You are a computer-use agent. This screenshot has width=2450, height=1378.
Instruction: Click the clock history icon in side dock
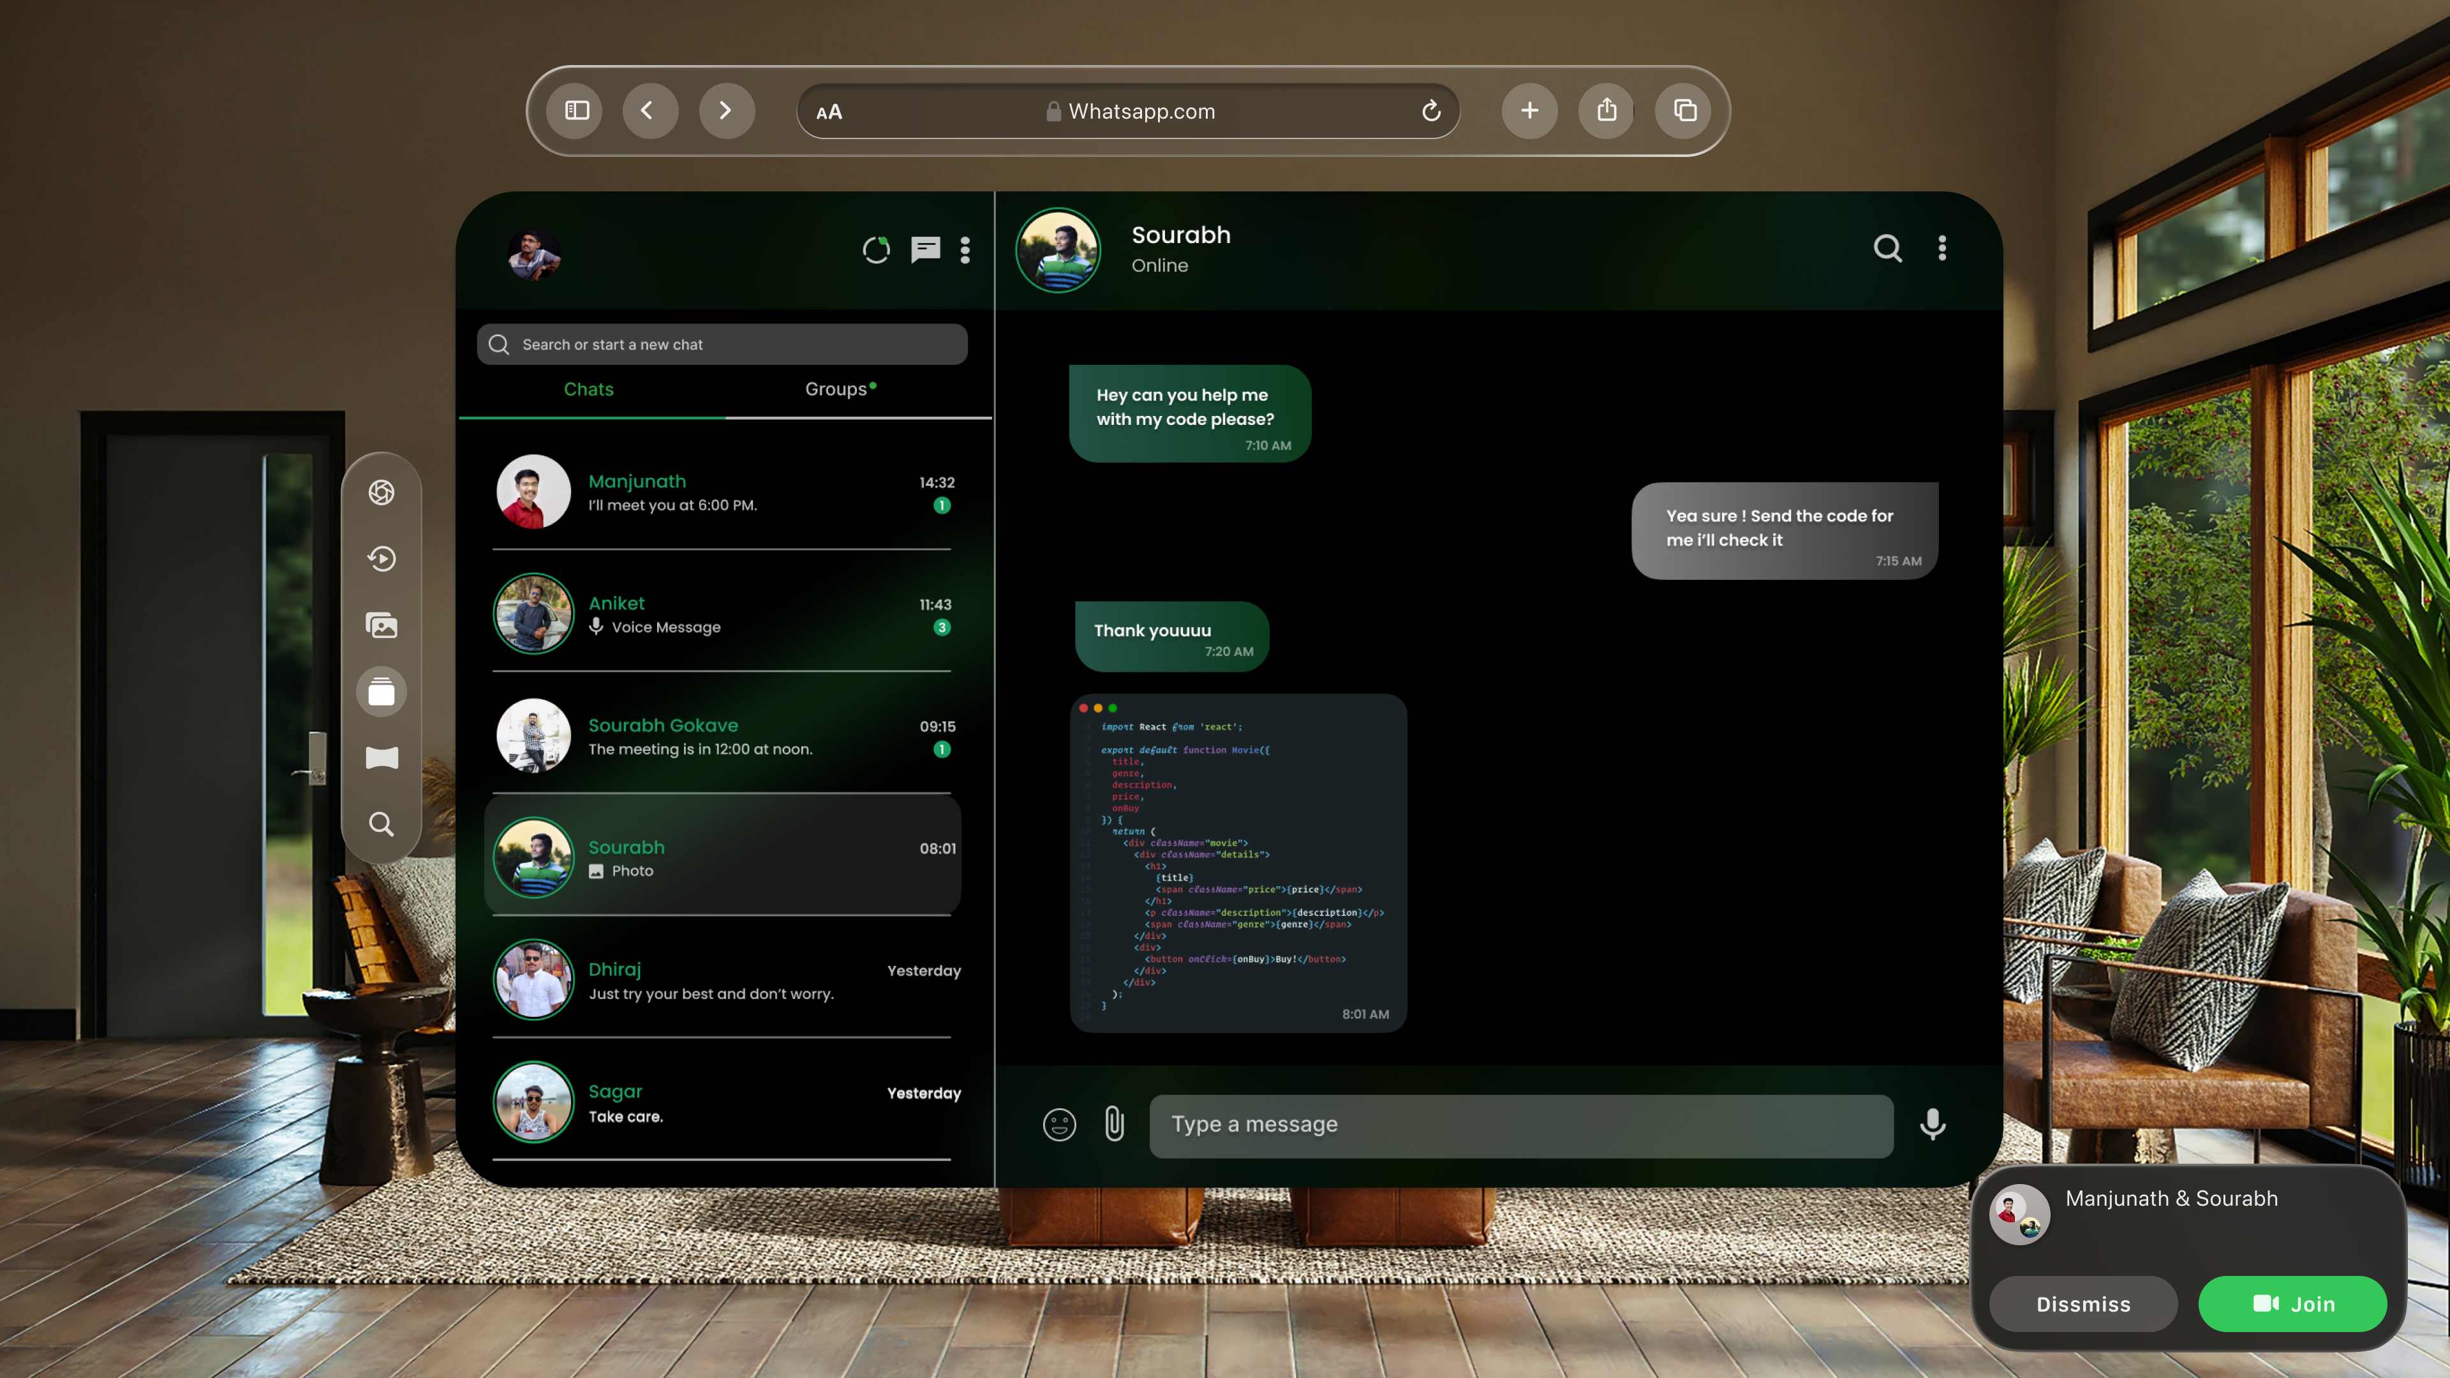coord(382,558)
